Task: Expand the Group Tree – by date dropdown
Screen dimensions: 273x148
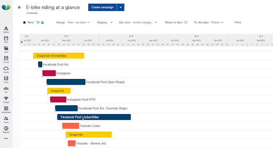Action: click(x=78, y=23)
